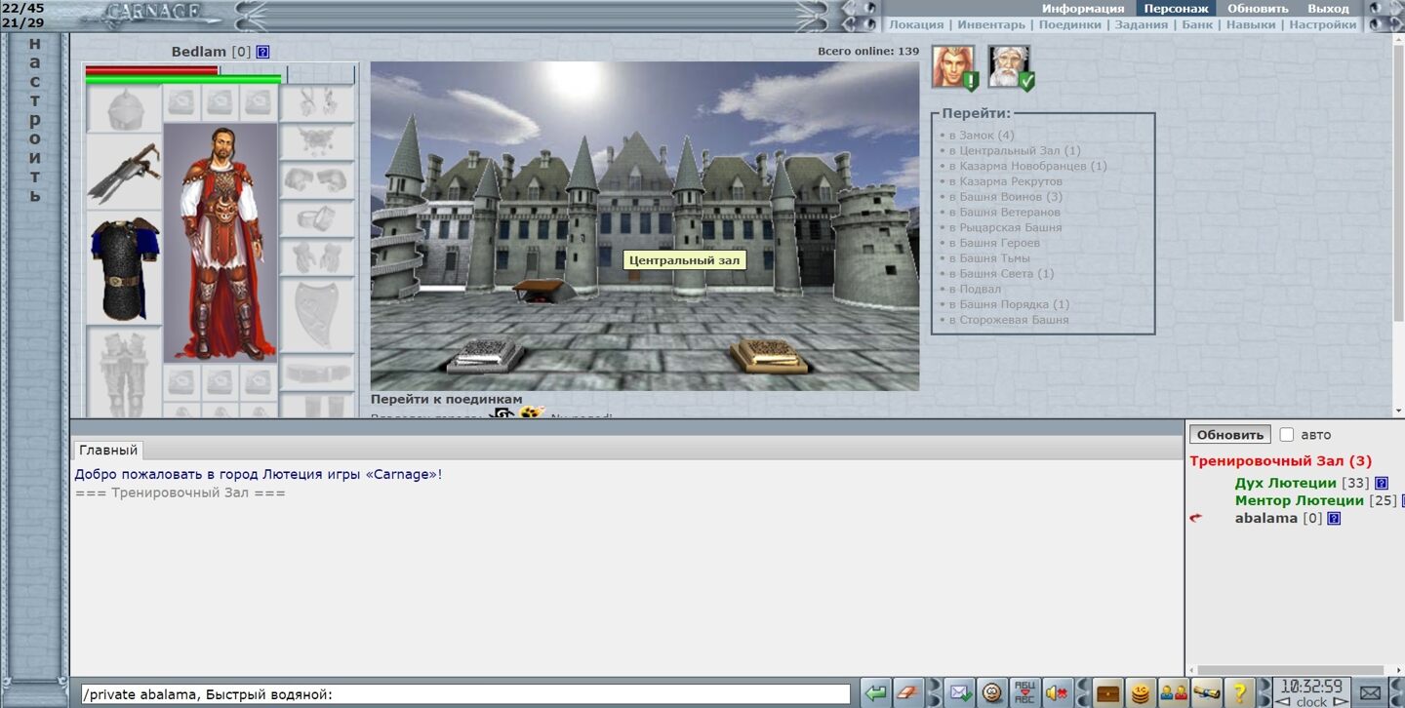Click the equipped claw weapon slot

124,173
